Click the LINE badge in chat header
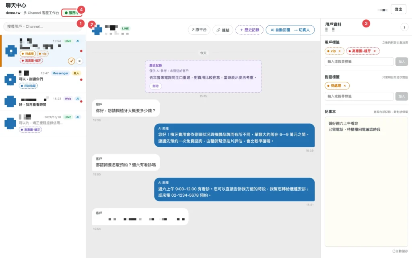Image resolution: width=412 pixels, height=258 pixels. (126, 29)
